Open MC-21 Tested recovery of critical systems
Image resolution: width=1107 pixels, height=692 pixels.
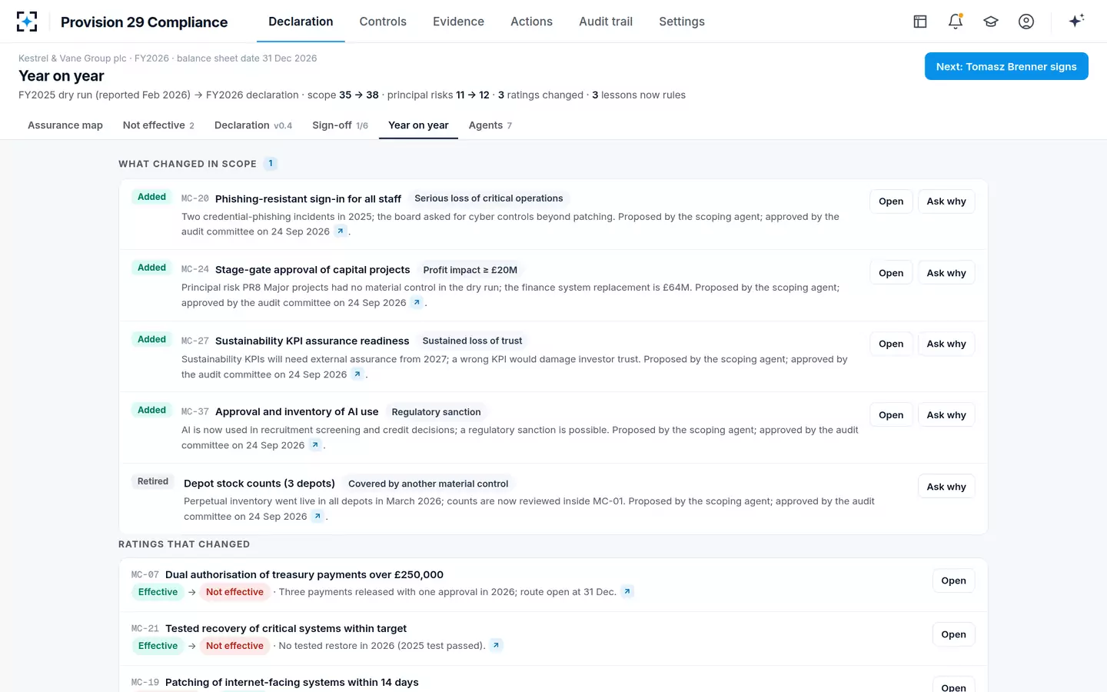tap(953, 634)
